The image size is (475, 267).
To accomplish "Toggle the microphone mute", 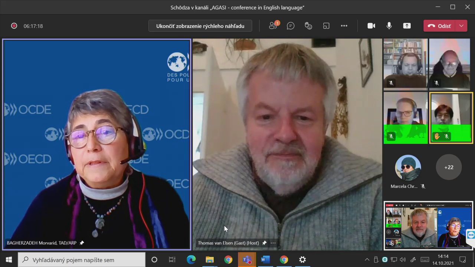I will pos(389,26).
